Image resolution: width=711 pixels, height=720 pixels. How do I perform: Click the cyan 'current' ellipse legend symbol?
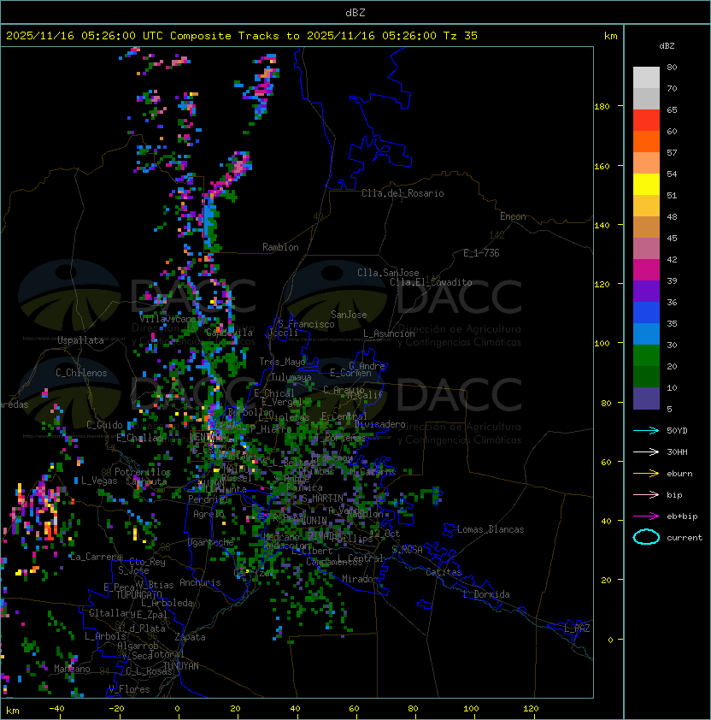[x=646, y=537]
